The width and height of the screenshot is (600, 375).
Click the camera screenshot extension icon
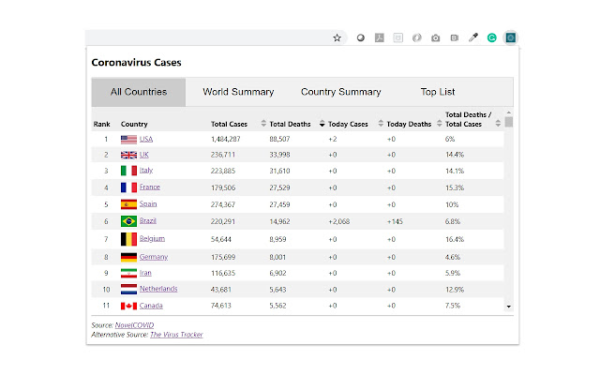pyautogui.click(x=436, y=38)
